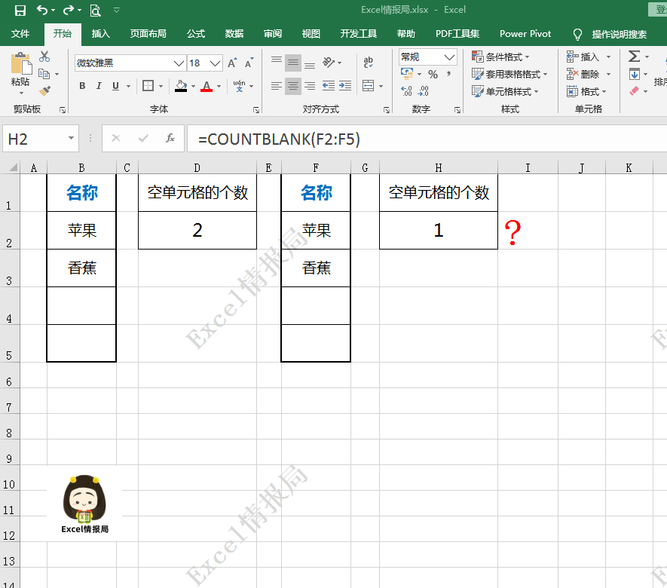The width and height of the screenshot is (667, 588).
Task: Toggle italic formatting
Action: (x=99, y=86)
